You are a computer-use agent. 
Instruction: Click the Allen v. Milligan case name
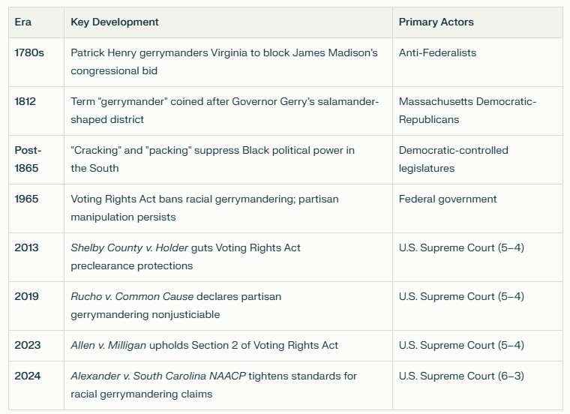point(108,345)
